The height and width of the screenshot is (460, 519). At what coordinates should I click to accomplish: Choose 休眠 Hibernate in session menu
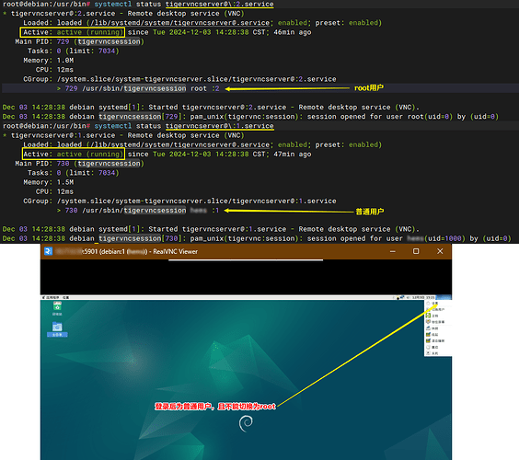click(x=438, y=328)
